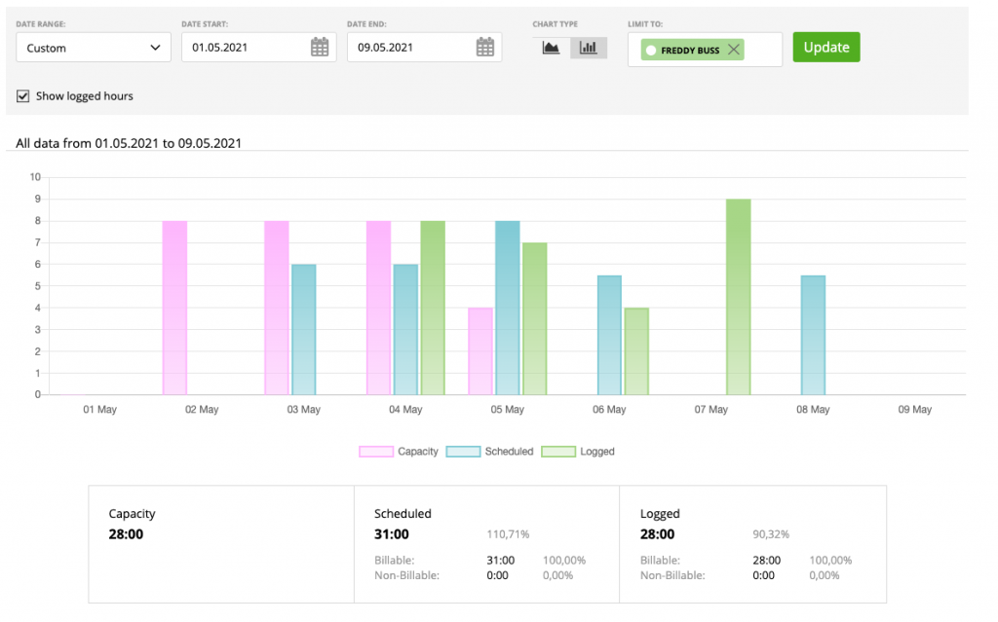
Task: Expand the Custom date range chevron
Action: tap(154, 46)
